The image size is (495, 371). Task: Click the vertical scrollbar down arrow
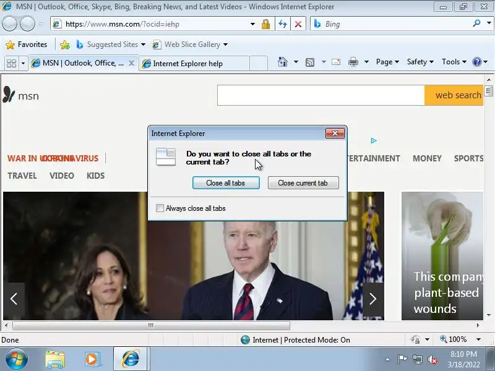click(x=489, y=315)
